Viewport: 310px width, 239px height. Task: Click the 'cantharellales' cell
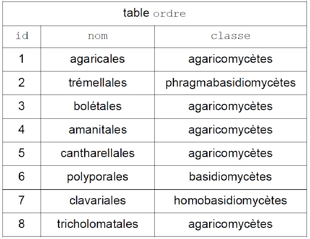98,154
